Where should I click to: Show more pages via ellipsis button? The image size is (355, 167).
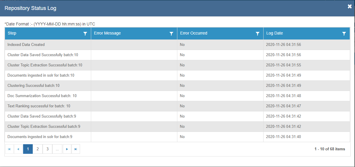(x=57, y=149)
